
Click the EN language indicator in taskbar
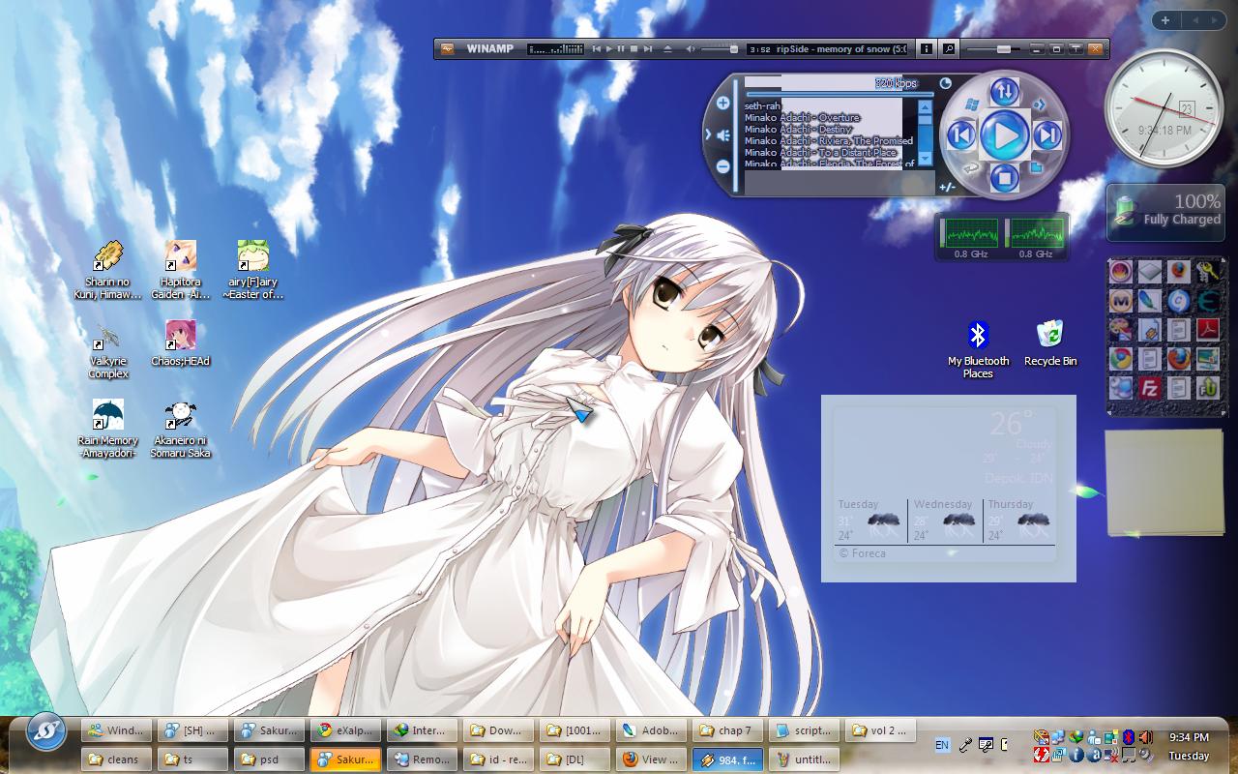tap(942, 745)
